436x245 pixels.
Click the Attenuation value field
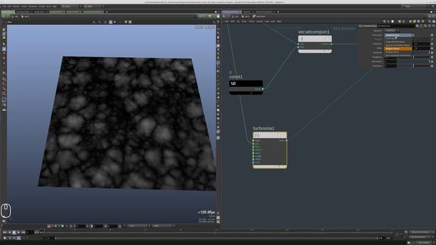click(x=390, y=61)
